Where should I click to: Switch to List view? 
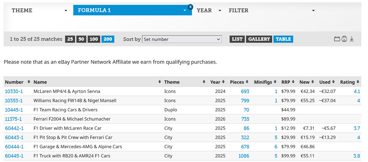pos(237,39)
